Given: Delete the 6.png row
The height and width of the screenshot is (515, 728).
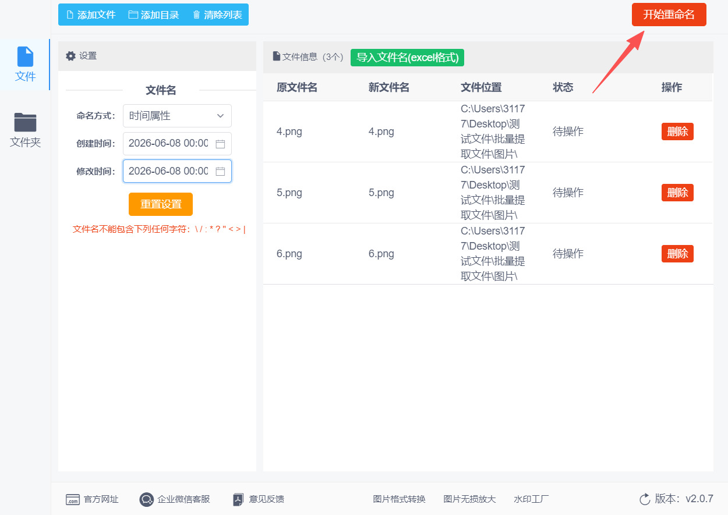Looking at the screenshot, I should point(677,254).
